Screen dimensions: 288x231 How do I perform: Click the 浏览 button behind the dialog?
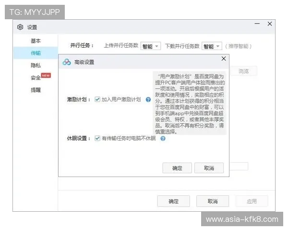pyautogui.click(x=243, y=71)
